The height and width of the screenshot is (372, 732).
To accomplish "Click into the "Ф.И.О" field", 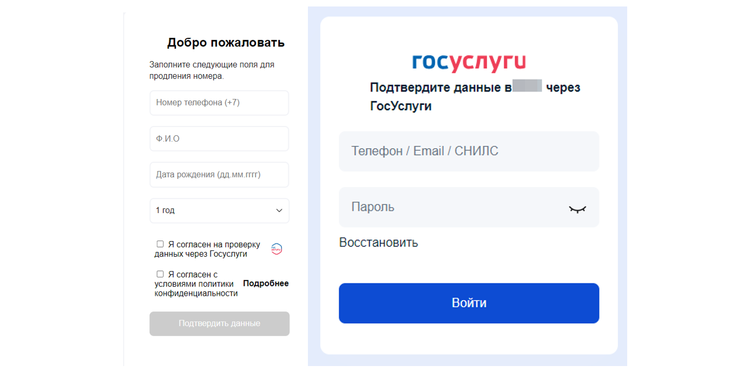I will [x=219, y=139].
